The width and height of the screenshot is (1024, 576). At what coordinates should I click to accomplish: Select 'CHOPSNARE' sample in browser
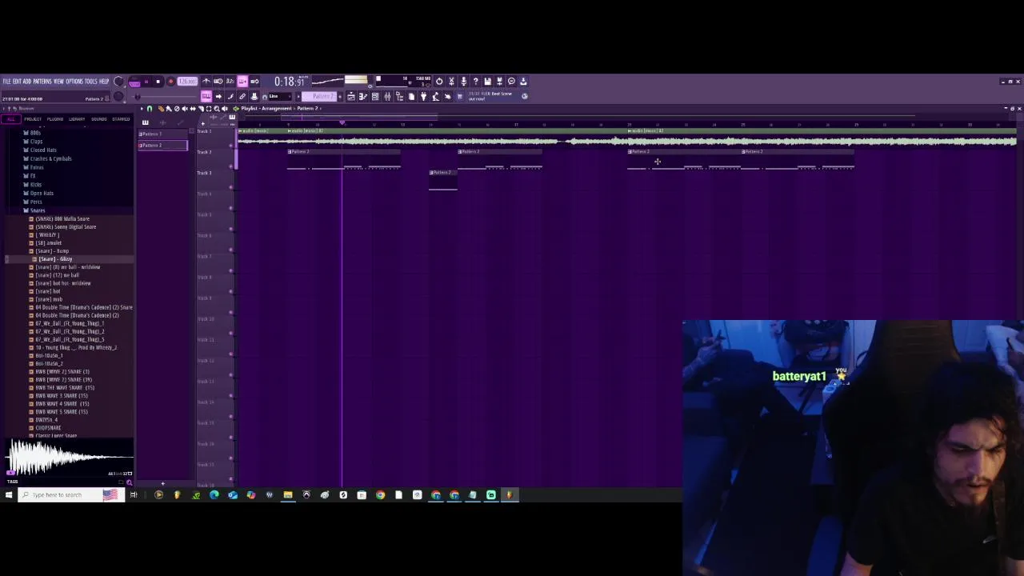coord(48,428)
